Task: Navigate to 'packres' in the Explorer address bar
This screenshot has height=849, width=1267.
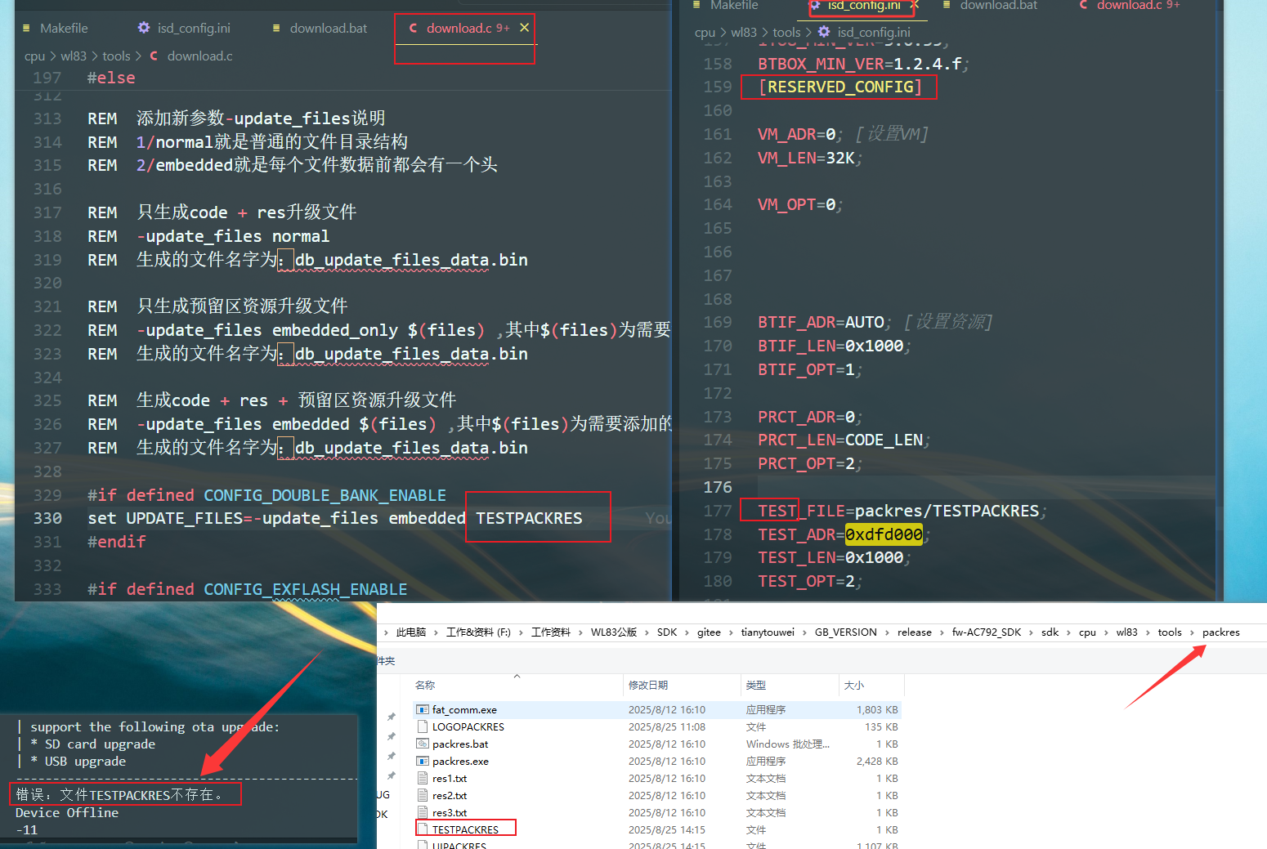Action: (x=1221, y=632)
